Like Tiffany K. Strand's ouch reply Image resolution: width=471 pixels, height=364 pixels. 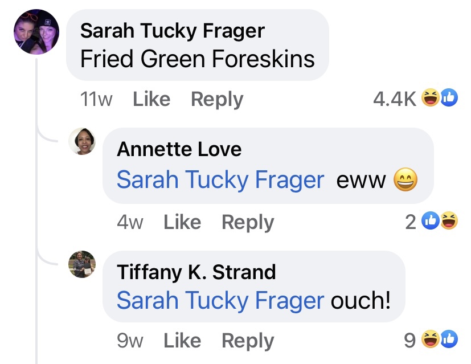coord(182,341)
